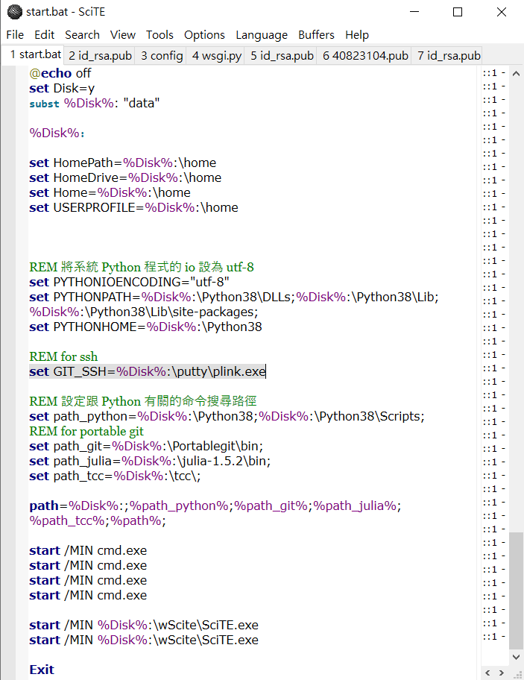
Task: Maximize the SciTE window
Action: tap(458, 12)
